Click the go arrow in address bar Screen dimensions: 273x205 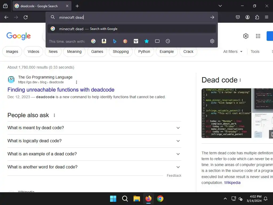(x=212, y=17)
